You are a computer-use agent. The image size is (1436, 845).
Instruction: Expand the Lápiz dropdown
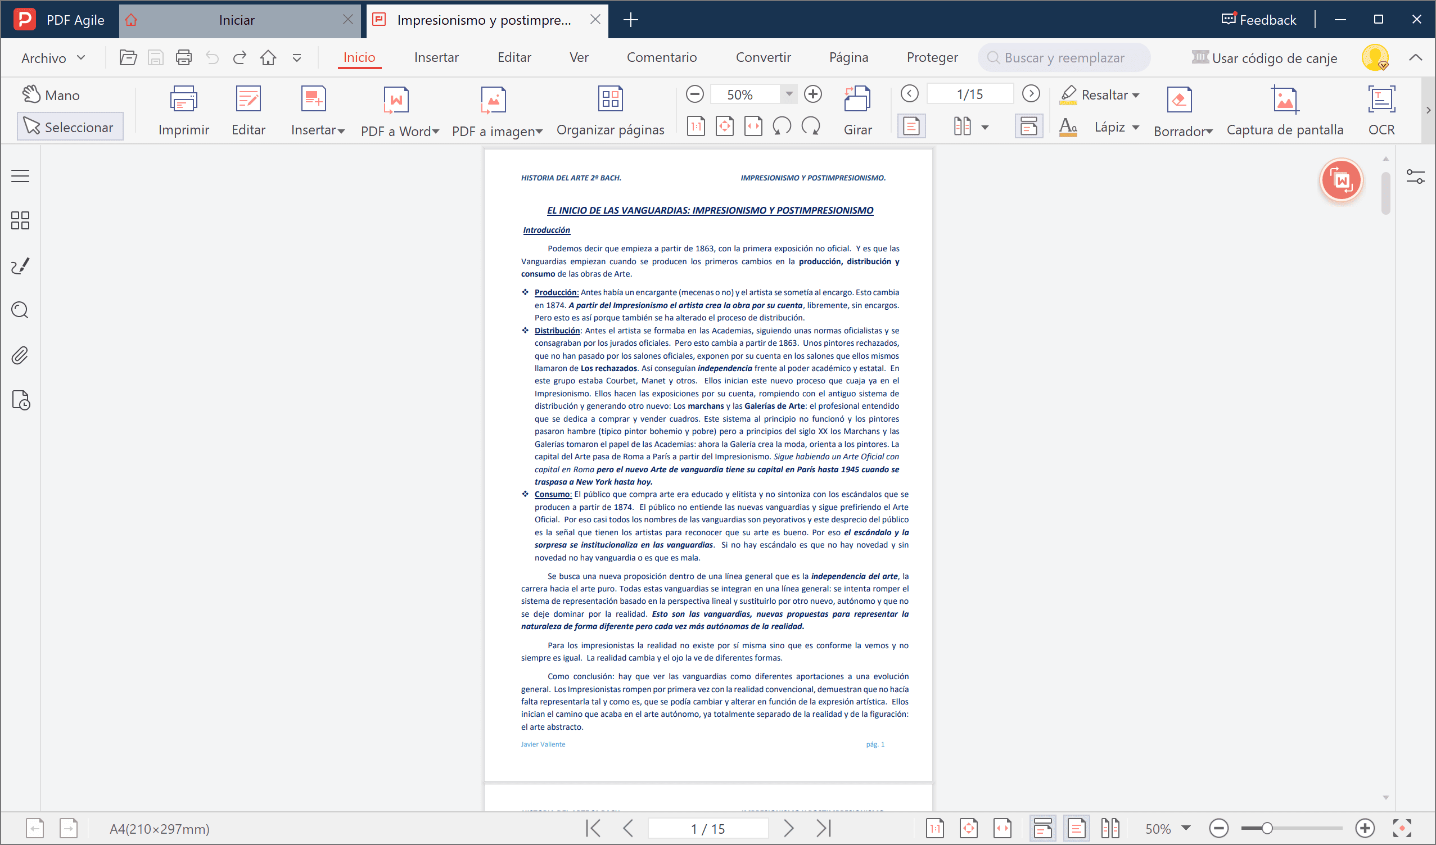tap(1135, 126)
